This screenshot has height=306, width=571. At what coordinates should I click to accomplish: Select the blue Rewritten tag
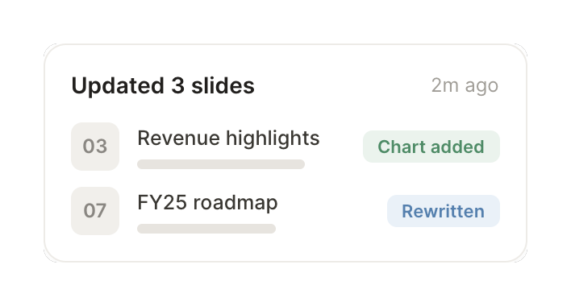(444, 211)
